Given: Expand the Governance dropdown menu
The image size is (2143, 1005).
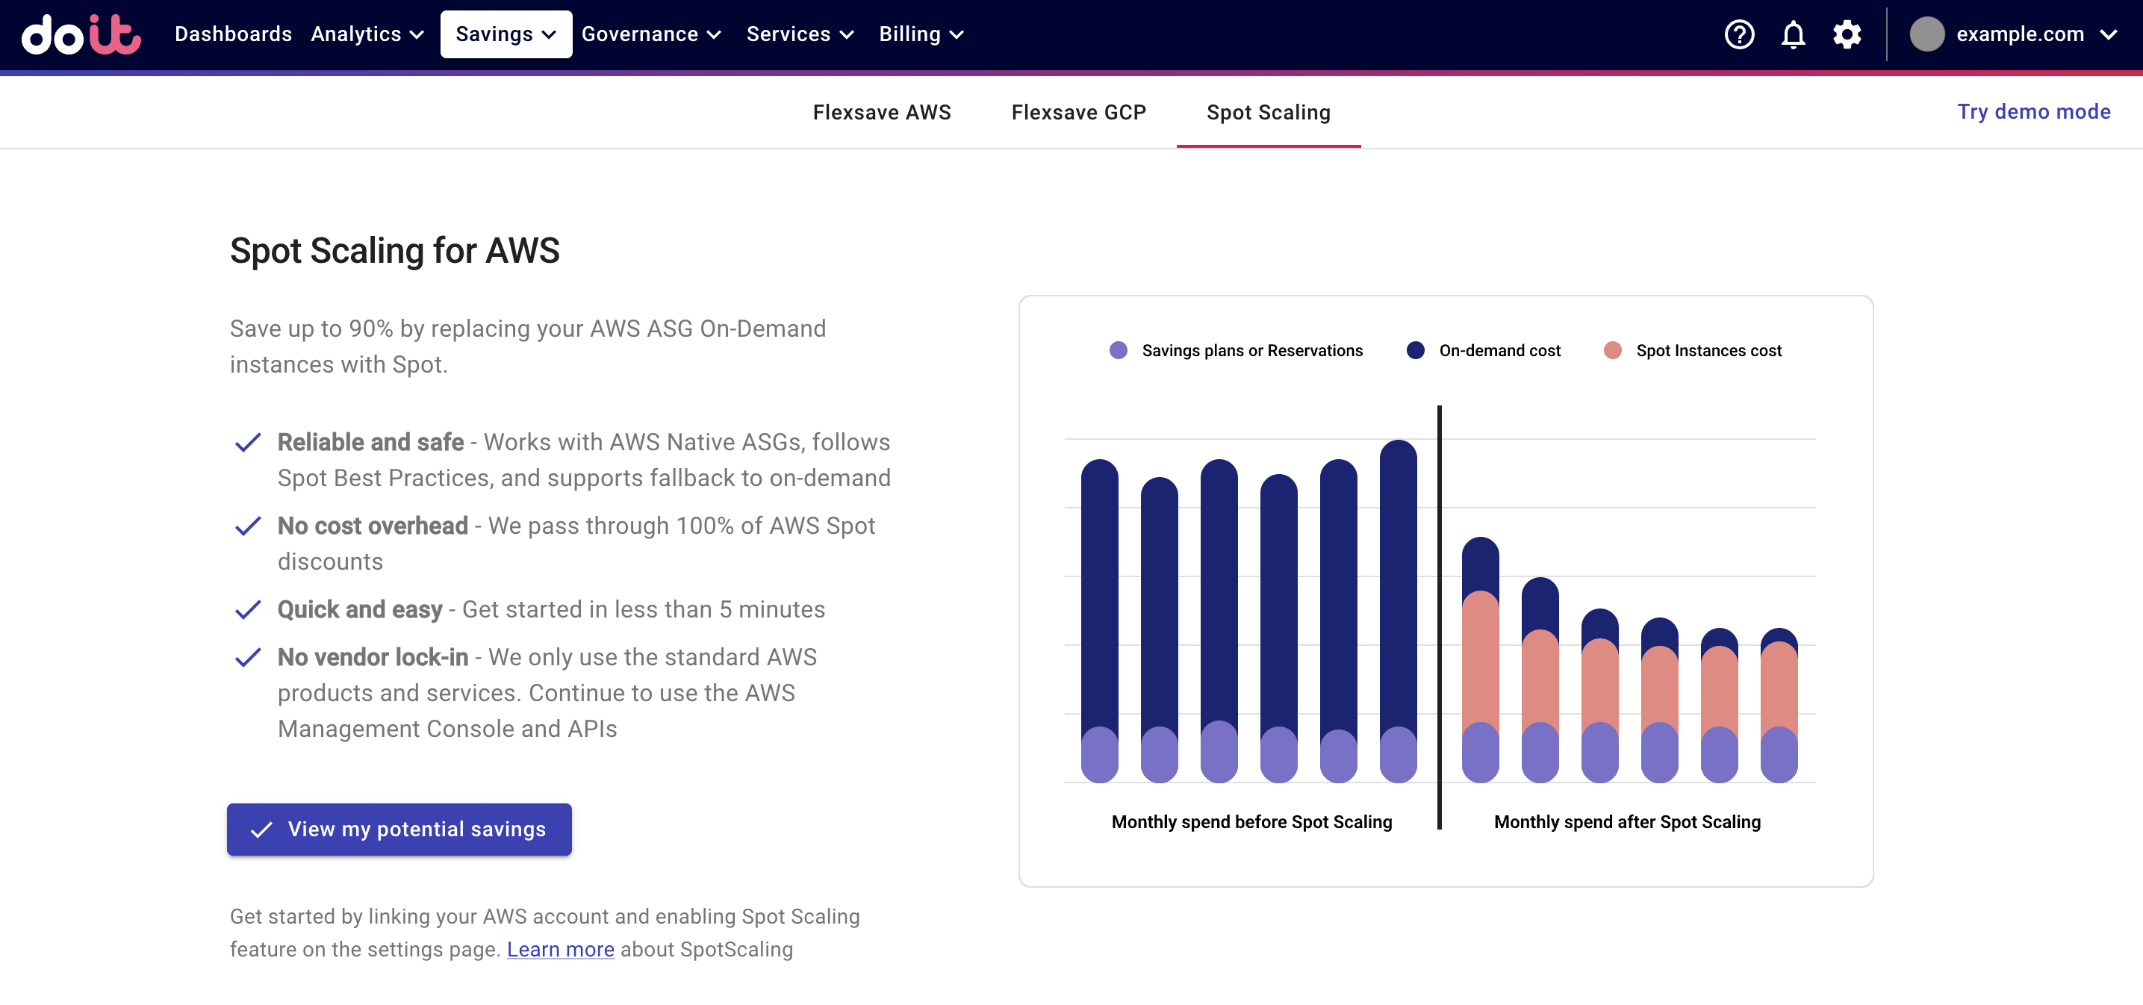Looking at the screenshot, I should coord(650,34).
